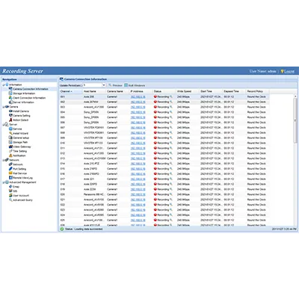Open the Install Wizard item

(20, 133)
